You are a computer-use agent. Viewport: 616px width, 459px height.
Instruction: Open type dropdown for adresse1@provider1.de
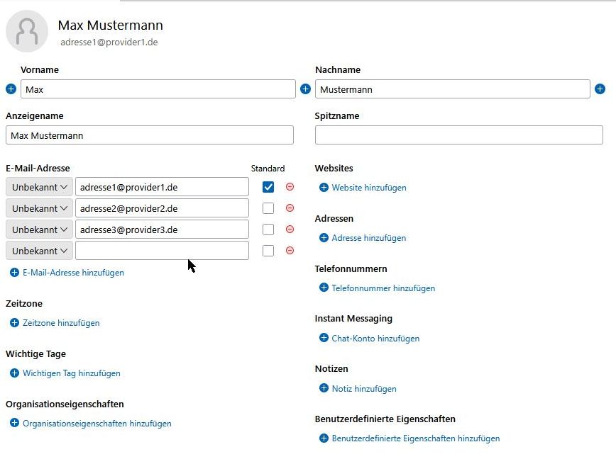click(x=40, y=187)
